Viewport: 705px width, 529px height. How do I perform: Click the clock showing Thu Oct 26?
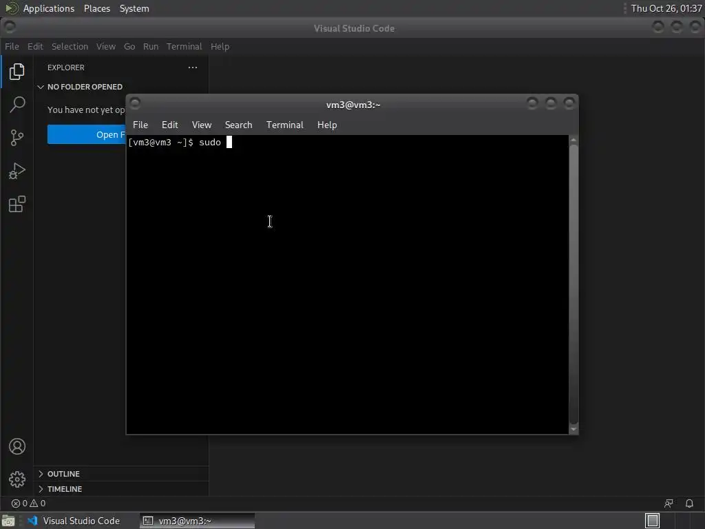point(666,8)
